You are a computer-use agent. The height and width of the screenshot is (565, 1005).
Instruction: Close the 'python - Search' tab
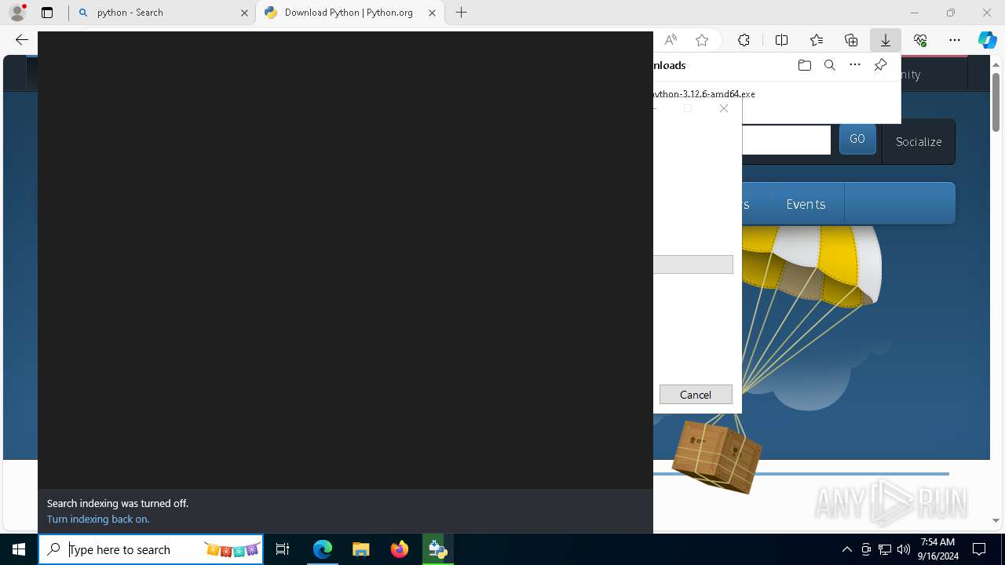(244, 13)
